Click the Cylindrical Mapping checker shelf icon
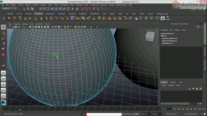This screenshot has width=207, height=116. coord(146,18)
